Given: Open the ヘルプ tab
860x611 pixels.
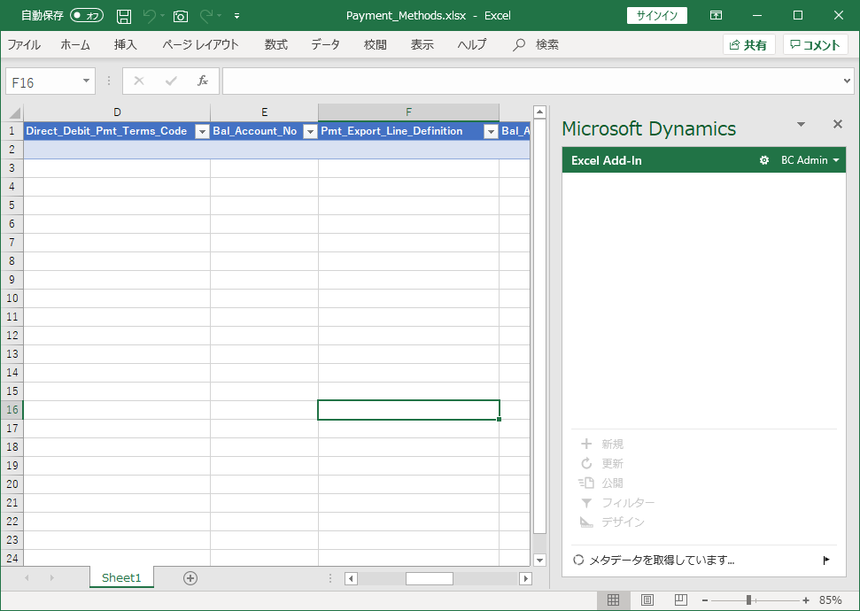Looking at the screenshot, I should click(472, 44).
